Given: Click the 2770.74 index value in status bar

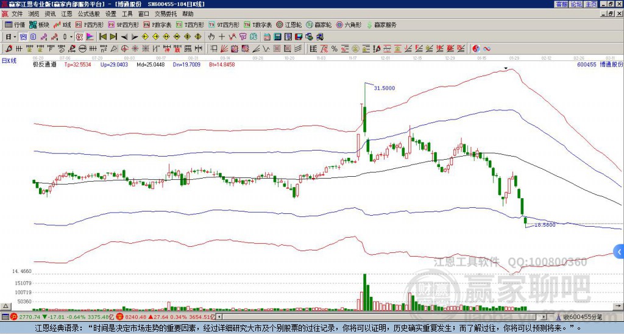Looking at the screenshot, I should click(x=29, y=317).
